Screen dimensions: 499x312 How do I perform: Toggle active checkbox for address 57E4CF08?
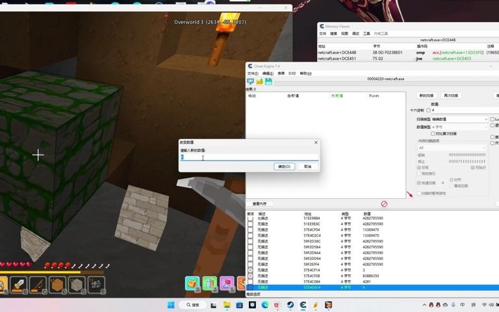point(250,276)
